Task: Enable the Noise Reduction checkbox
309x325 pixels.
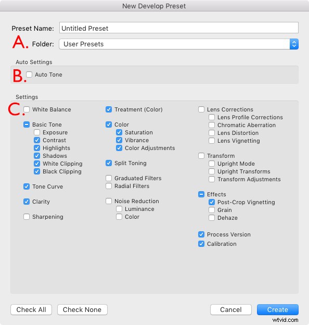Action: pos(109,201)
